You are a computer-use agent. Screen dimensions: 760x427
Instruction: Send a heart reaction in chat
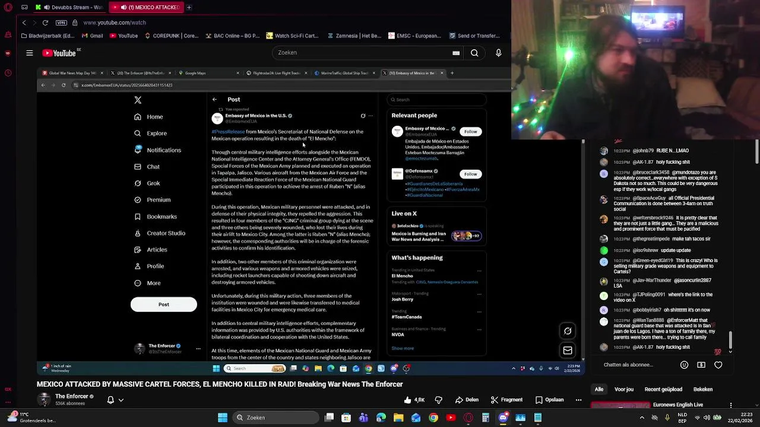click(x=718, y=365)
